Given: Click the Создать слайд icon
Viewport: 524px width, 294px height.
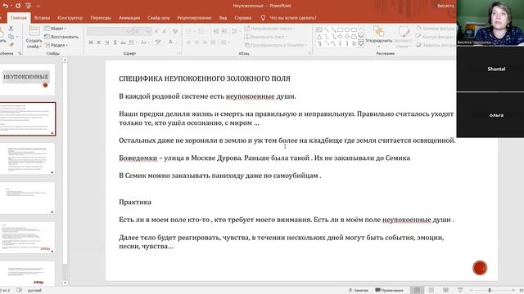Looking at the screenshot, I should tap(34, 31).
